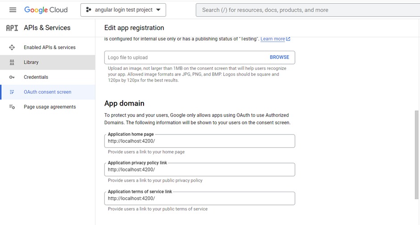
Task: Select OAuth consent screen item
Action: pyautogui.click(x=48, y=92)
